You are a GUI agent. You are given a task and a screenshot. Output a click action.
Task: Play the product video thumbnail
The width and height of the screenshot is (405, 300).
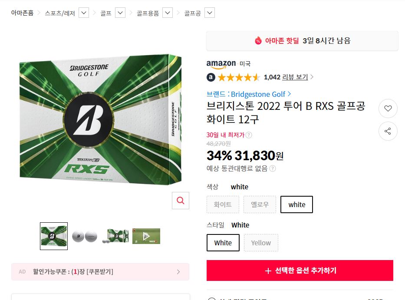point(146,236)
